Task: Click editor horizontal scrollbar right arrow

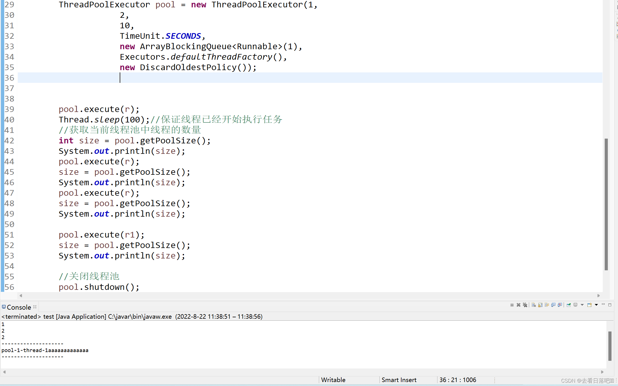Action: point(598,296)
